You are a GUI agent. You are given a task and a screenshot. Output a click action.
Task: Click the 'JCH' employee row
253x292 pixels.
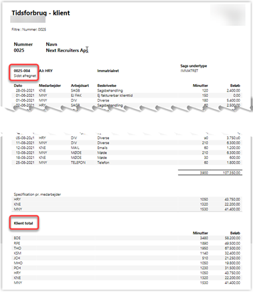click(126, 258)
